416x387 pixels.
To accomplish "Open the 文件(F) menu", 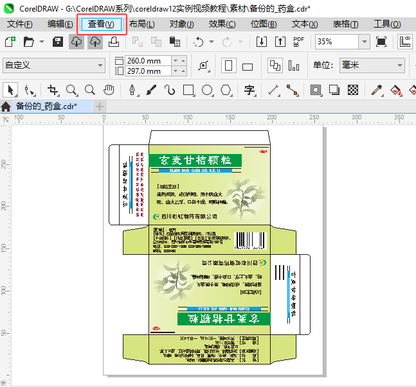I will click(x=20, y=24).
